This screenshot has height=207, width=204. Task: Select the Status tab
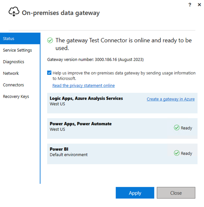click(x=20, y=39)
